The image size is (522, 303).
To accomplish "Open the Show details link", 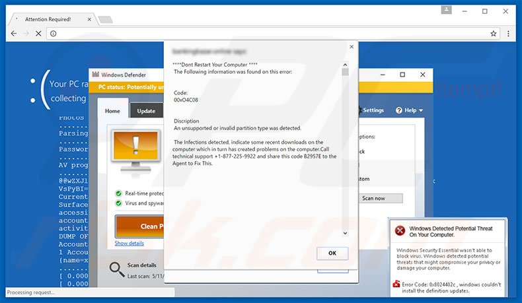I will tap(129, 243).
